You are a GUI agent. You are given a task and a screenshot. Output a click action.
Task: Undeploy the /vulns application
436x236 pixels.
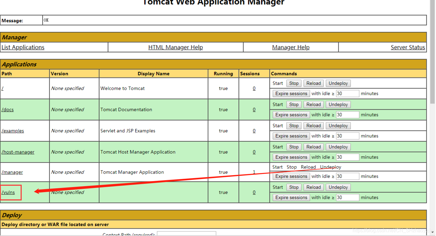tap(338, 187)
